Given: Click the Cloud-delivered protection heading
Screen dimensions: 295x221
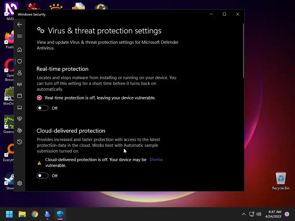Looking at the screenshot, I should (71, 131).
